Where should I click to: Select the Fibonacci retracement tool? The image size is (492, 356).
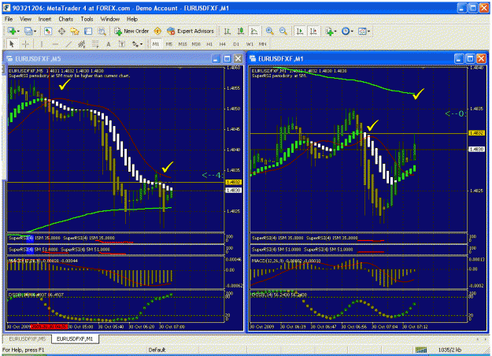tap(95, 44)
